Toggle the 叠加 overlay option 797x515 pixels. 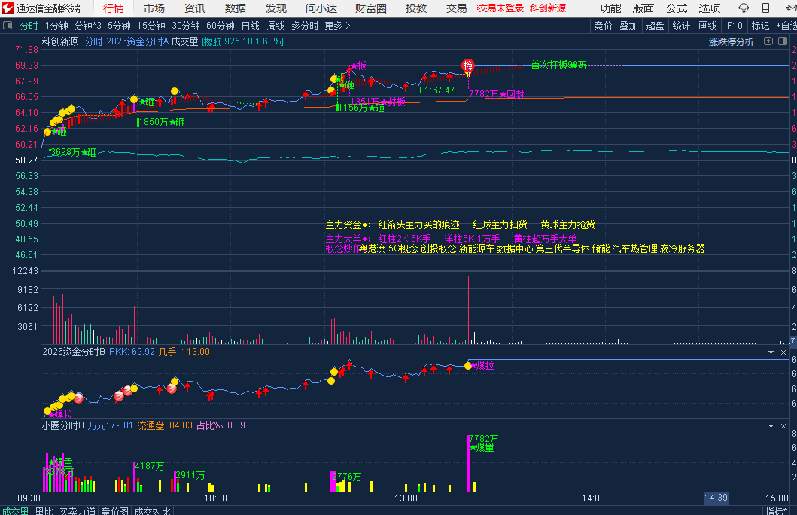point(628,26)
